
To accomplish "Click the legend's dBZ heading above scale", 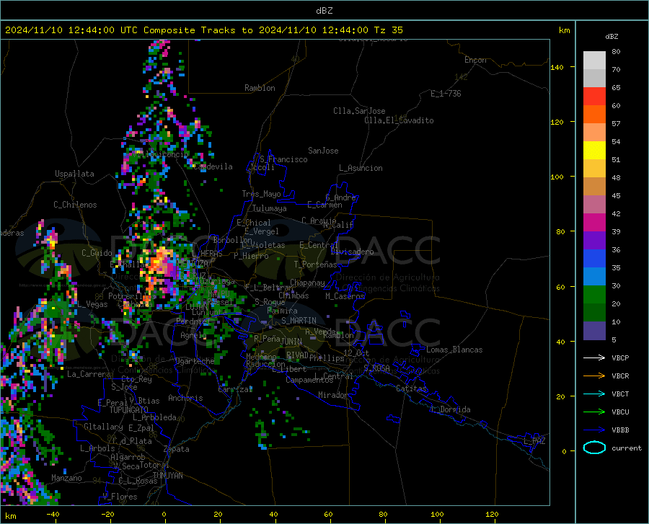I will coord(612,36).
